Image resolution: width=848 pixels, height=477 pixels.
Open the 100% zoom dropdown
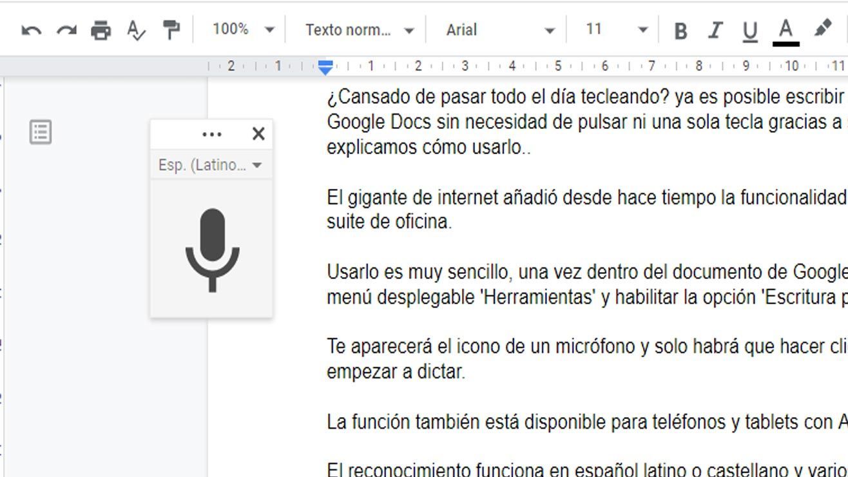click(x=243, y=30)
